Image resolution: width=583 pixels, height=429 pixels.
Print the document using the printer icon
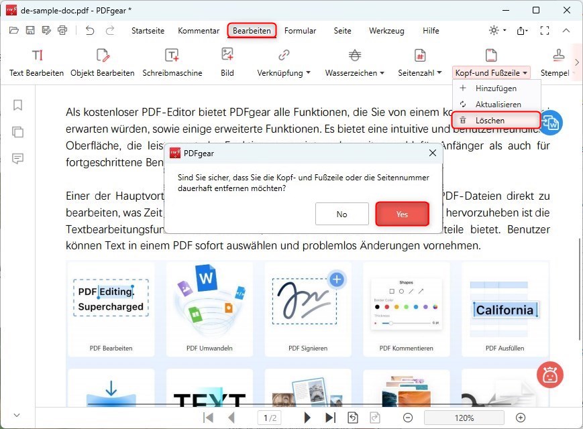point(62,30)
